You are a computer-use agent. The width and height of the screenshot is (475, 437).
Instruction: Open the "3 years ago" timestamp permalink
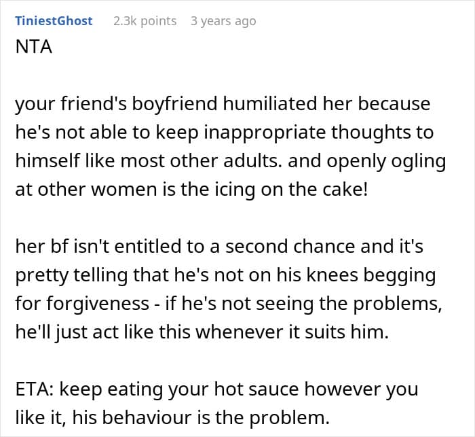(x=223, y=21)
